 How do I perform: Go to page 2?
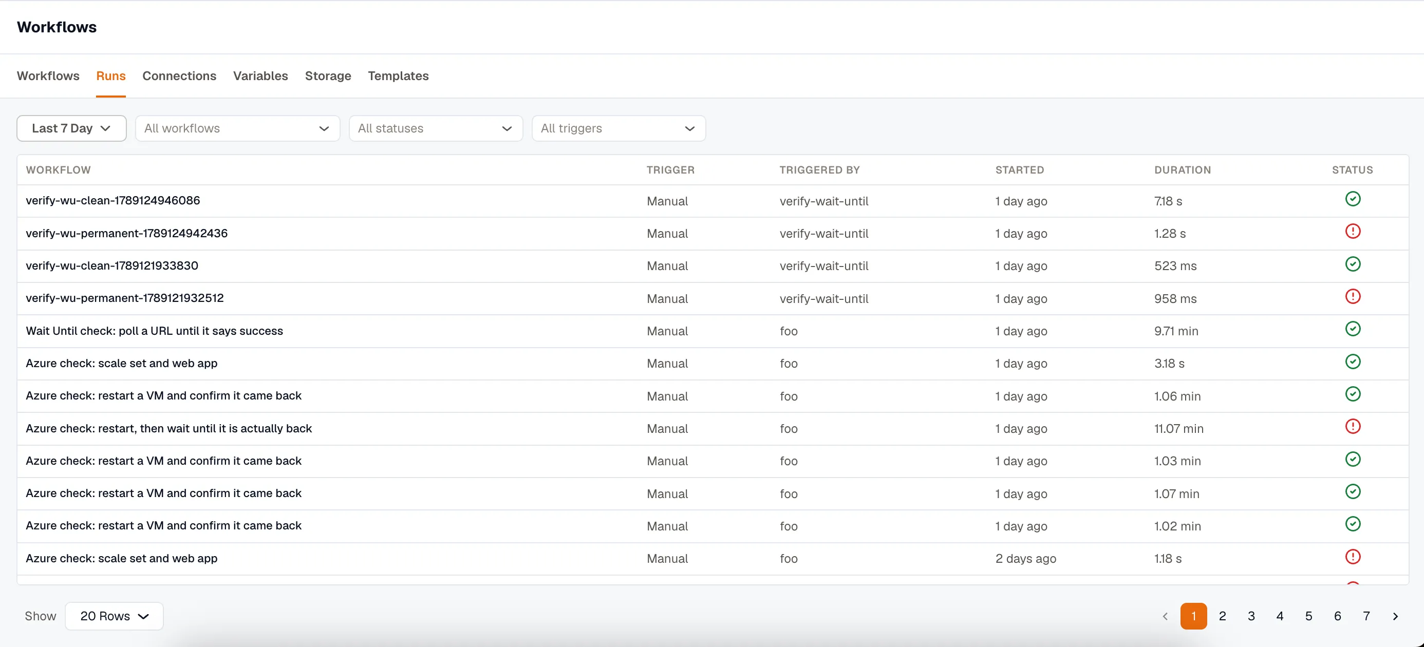[1222, 616]
